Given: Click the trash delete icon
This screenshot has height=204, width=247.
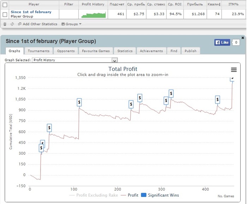Looking at the screenshot, I should (x=5, y=24).
